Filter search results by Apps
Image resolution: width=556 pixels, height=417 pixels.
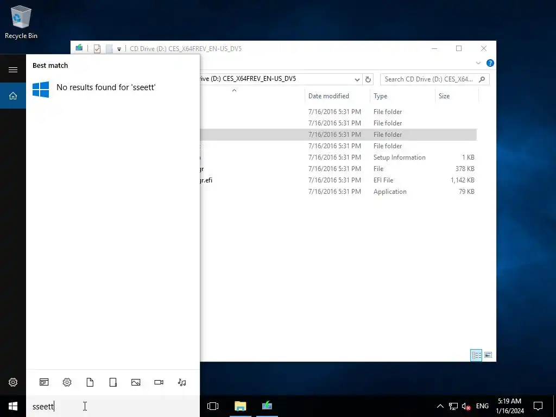click(44, 382)
